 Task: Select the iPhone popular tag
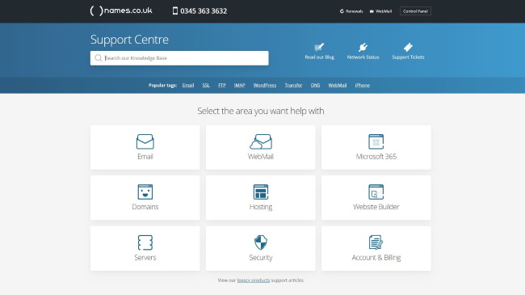[363, 85]
